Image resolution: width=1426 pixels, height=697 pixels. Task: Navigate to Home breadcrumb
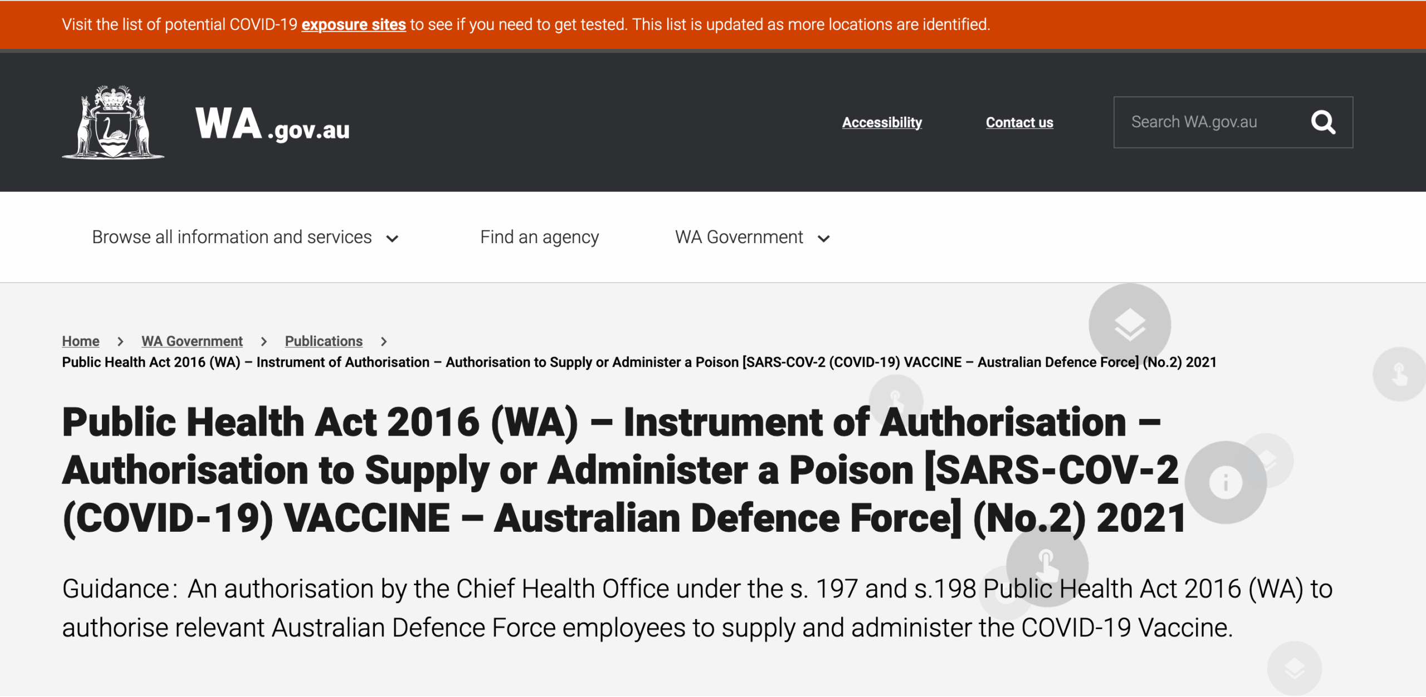[x=81, y=341]
